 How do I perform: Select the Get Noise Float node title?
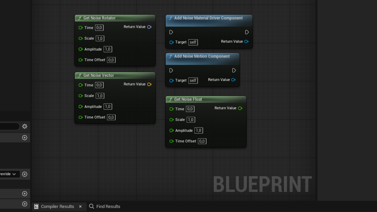(188, 99)
